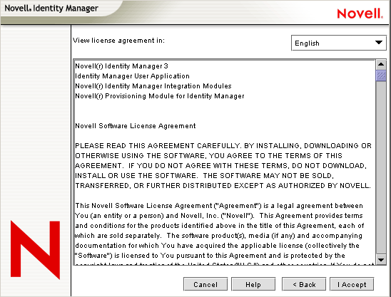Click the line starting "AGREEMENT. IF YOU DO NOT AGREE"

(x=220, y=165)
